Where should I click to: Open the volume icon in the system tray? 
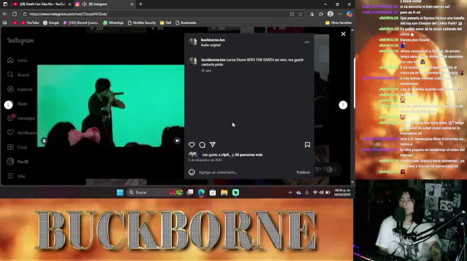coord(321,192)
